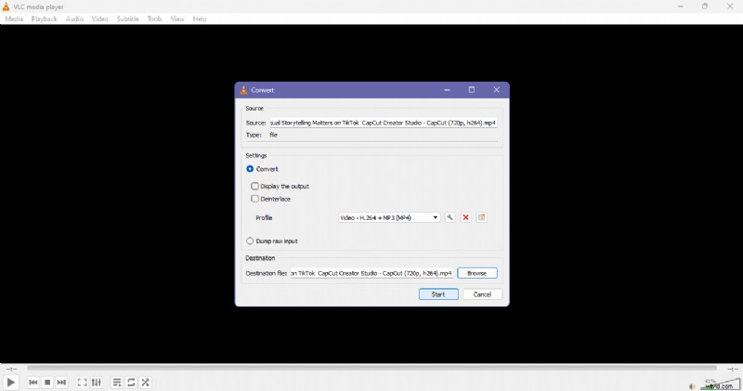Cancel the Convert dialog
743x391 pixels.
[482, 294]
